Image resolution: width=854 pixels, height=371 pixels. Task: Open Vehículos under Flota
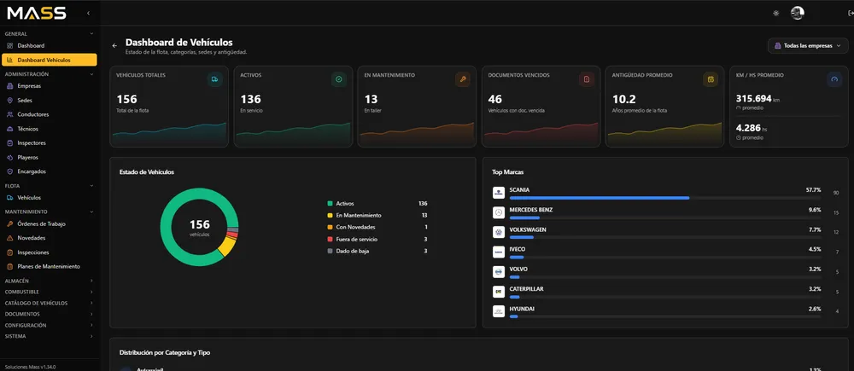click(x=49, y=198)
